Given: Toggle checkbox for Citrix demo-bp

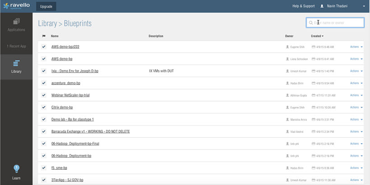Looking at the screenshot, I should pos(44,107).
